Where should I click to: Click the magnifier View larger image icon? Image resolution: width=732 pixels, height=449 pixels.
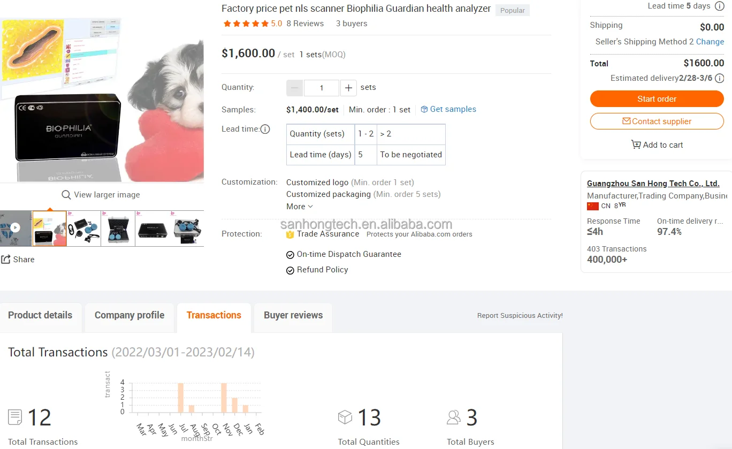[66, 195]
